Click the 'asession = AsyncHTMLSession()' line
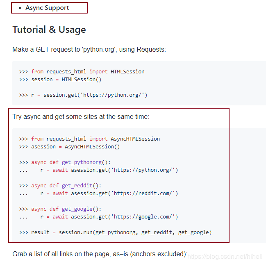The width and height of the screenshot is (266, 264). point(69,146)
